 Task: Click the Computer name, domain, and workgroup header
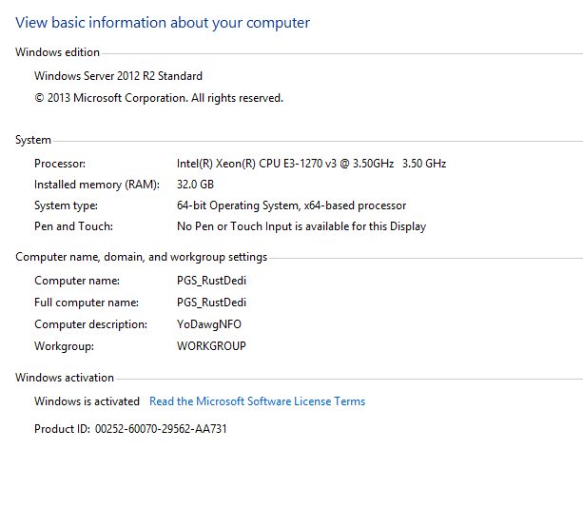141,257
